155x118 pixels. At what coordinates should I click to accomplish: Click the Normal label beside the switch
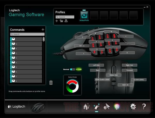click(66, 69)
